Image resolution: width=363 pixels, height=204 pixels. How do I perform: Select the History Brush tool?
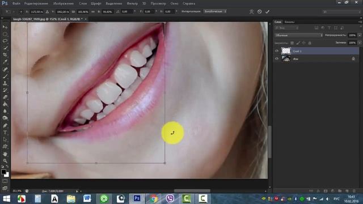point(5,90)
